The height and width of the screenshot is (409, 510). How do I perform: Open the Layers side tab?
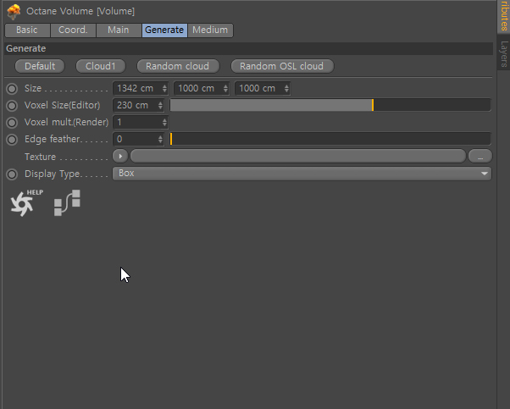[504, 53]
